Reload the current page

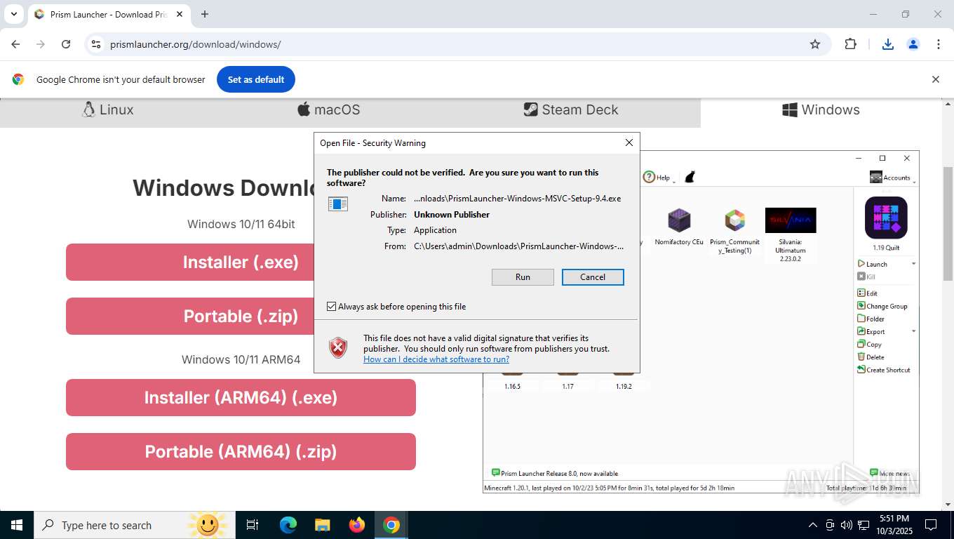tap(66, 44)
